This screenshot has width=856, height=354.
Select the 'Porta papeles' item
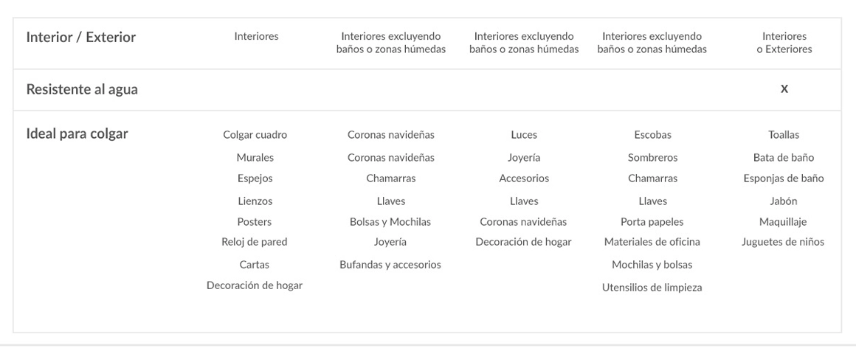(652, 222)
